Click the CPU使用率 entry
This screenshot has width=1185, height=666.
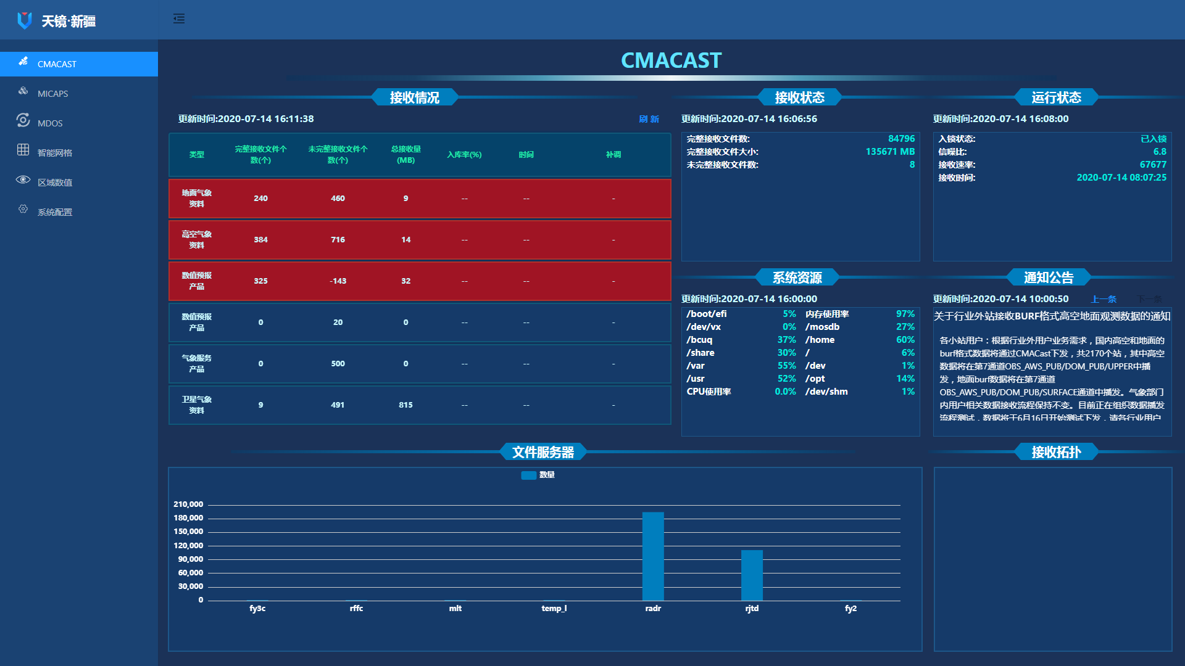[x=741, y=392]
